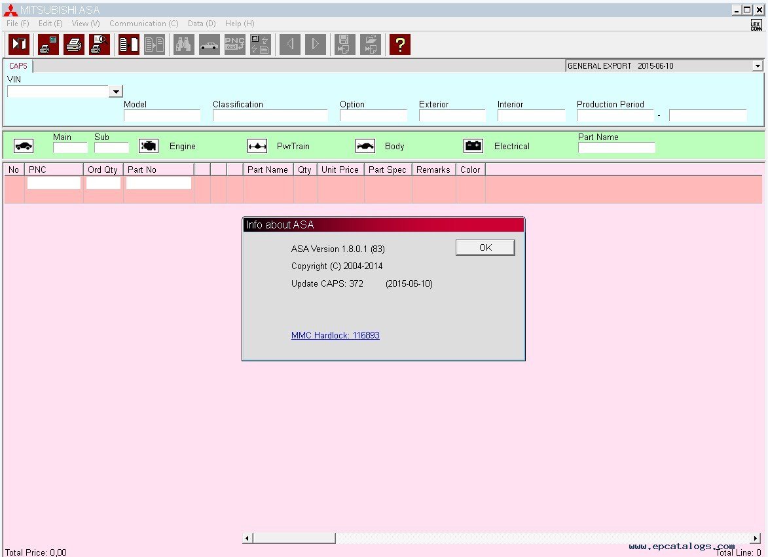The height and width of the screenshot is (557, 768).
Task: Open help with the question mark icon
Action: tap(399, 45)
